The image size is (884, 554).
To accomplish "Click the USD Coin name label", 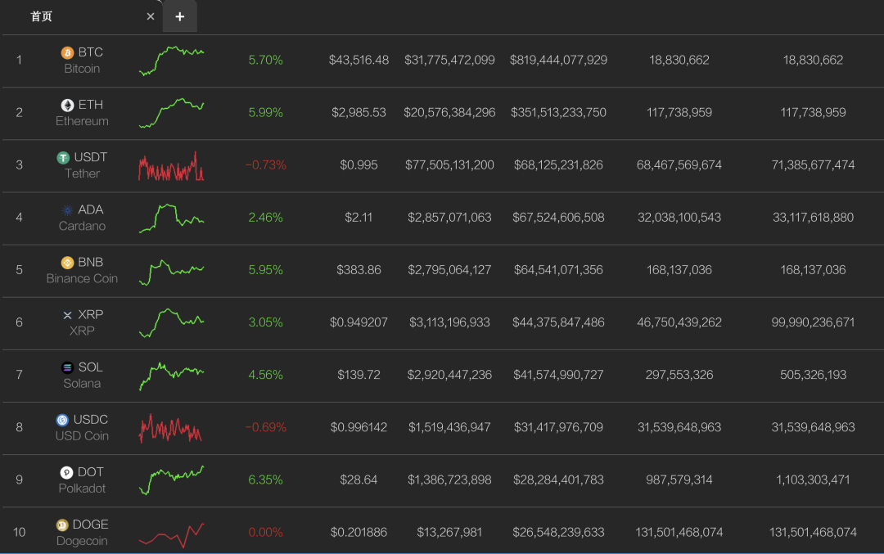I will 82,436.
